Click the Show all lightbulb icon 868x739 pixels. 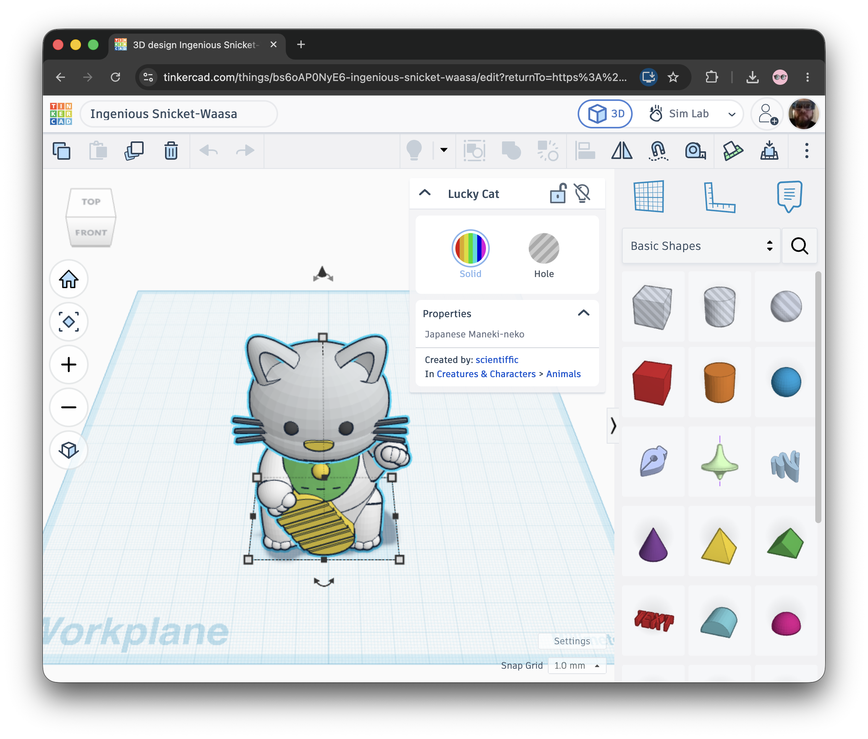(x=414, y=151)
